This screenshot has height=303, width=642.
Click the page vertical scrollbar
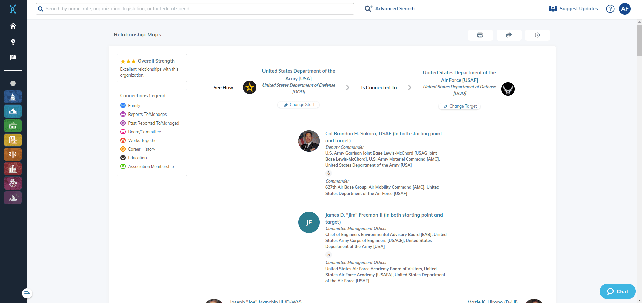(x=639, y=40)
